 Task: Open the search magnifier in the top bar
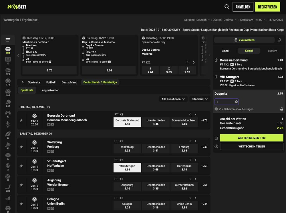click(227, 7)
